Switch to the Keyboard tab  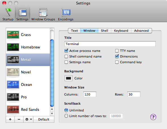[x=121, y=31]
